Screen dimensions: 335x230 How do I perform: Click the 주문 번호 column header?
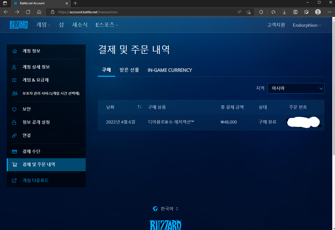[x=298, y=107]
